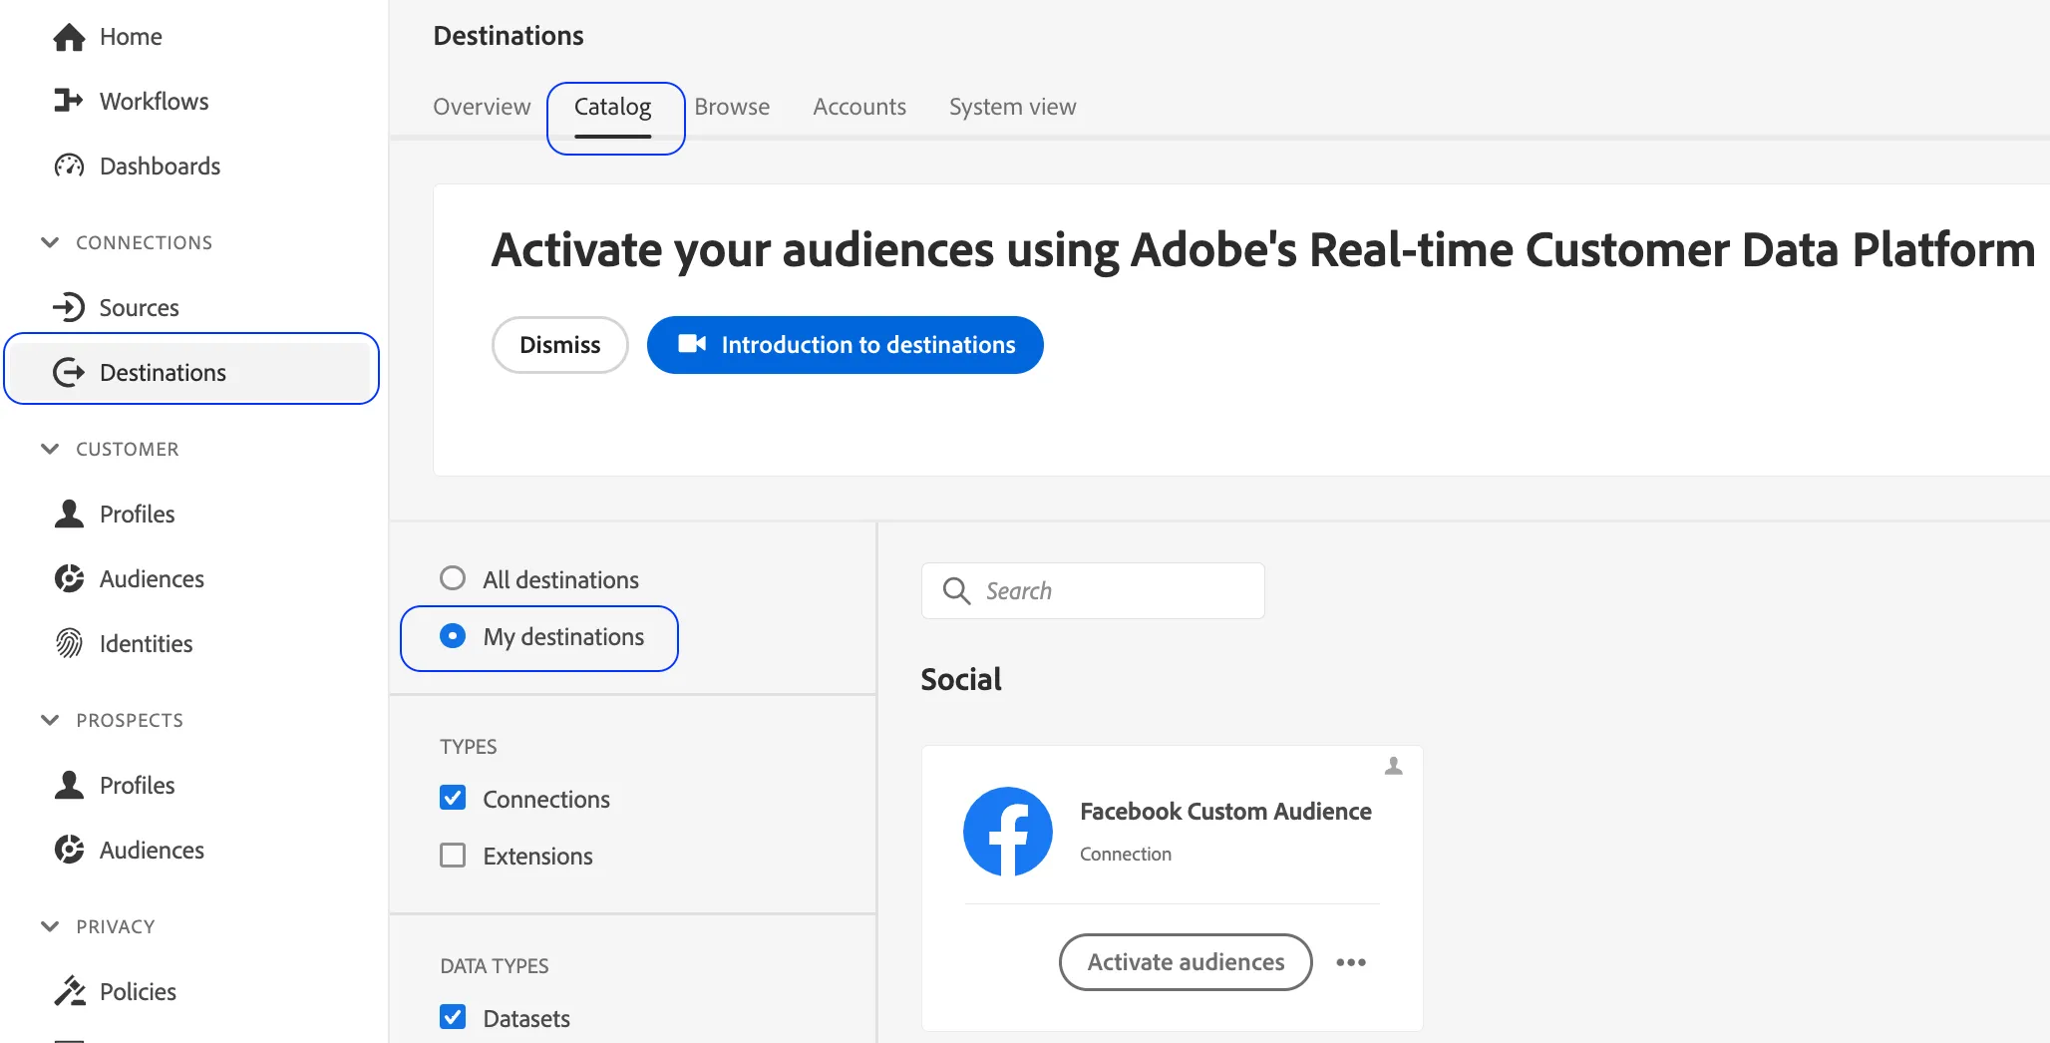Click the 'Identities' sidebar label

click(x=146, y=643)
